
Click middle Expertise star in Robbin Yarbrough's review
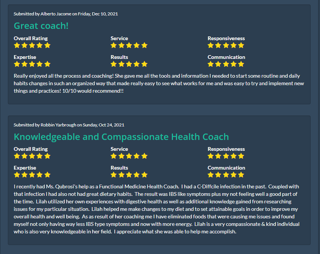coord(32,175)
